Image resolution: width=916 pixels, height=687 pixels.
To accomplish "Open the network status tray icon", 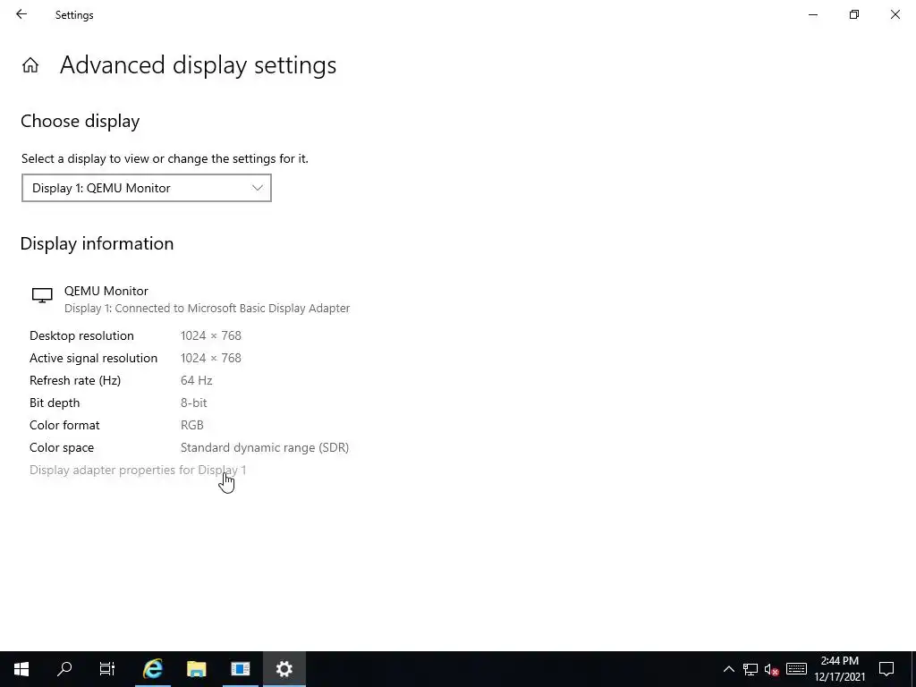I will pyautogui.click(x=751, y=669).
